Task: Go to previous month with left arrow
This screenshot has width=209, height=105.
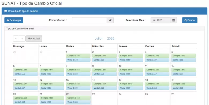Action: pyautogui.click(x=16, y=39)
